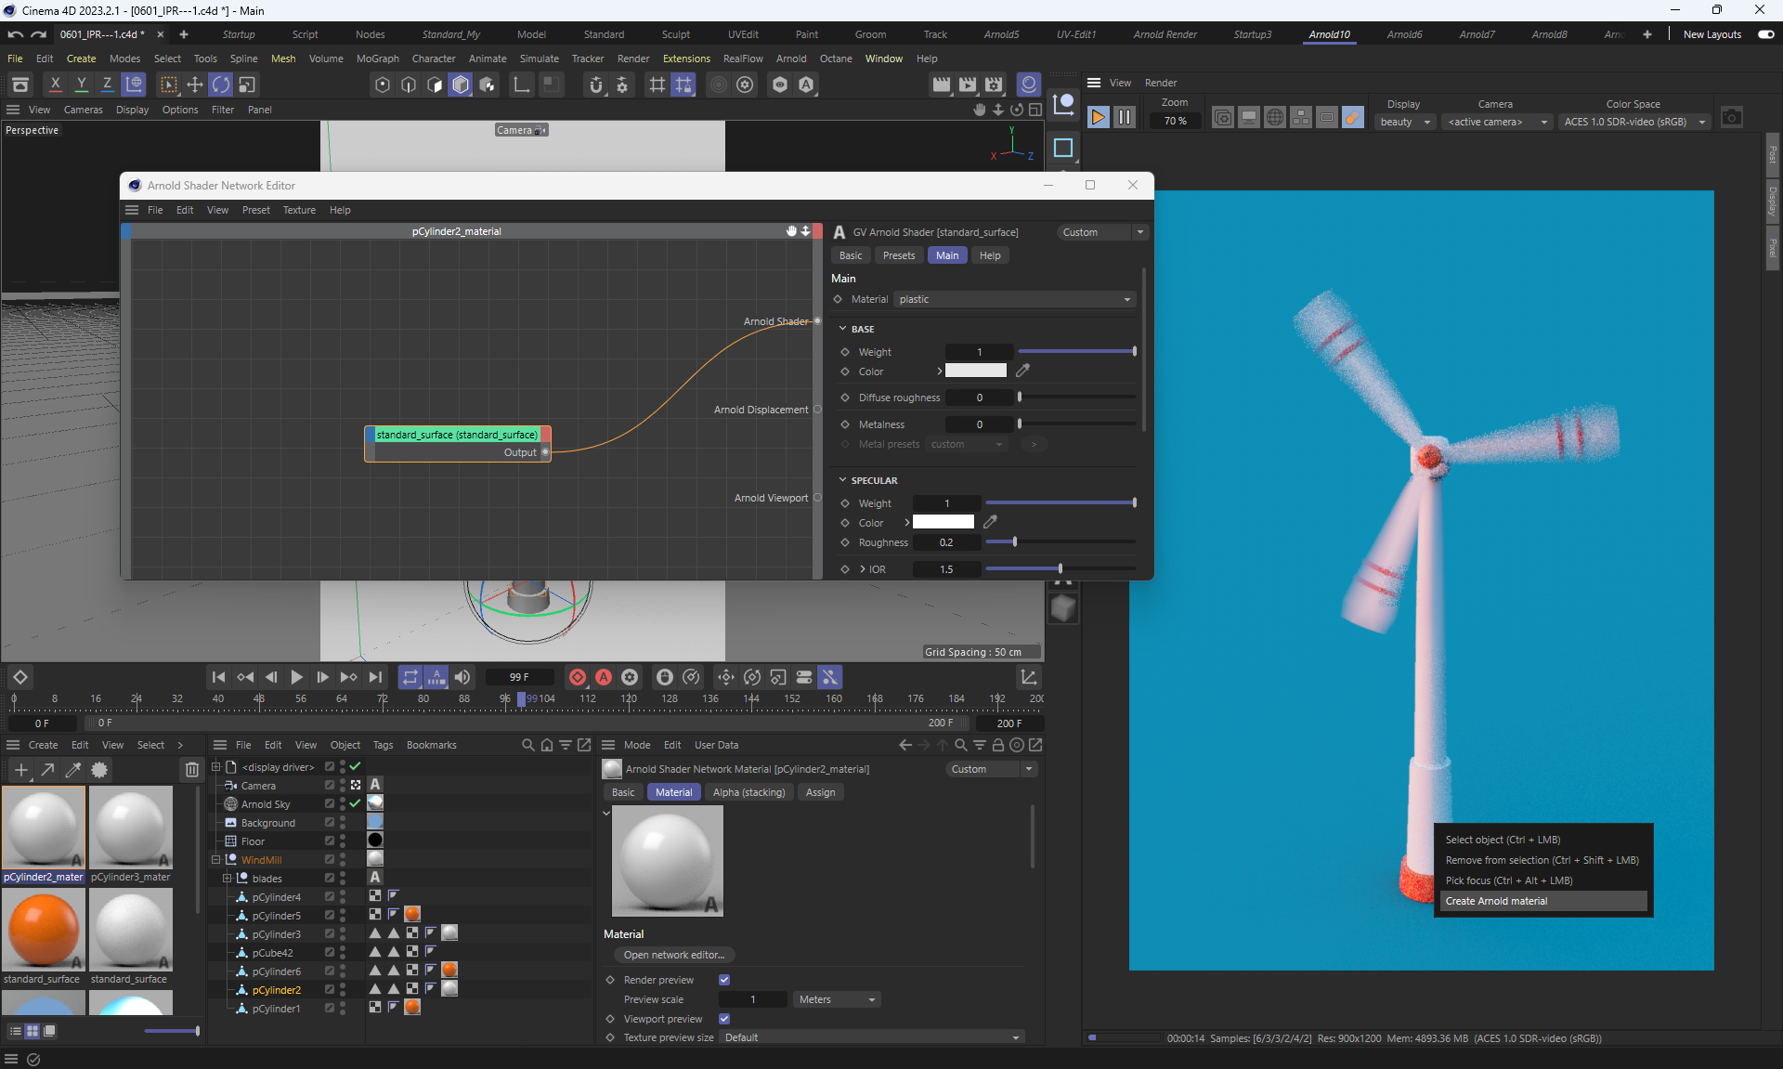Image resolution: width=1783 pixels, height=1069 pixels.
Task: Choose Create Arnold material menu entry
Action: tap(1496, 901)
